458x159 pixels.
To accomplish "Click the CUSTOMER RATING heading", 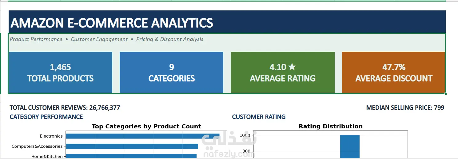I will click(x=259, y=117).
